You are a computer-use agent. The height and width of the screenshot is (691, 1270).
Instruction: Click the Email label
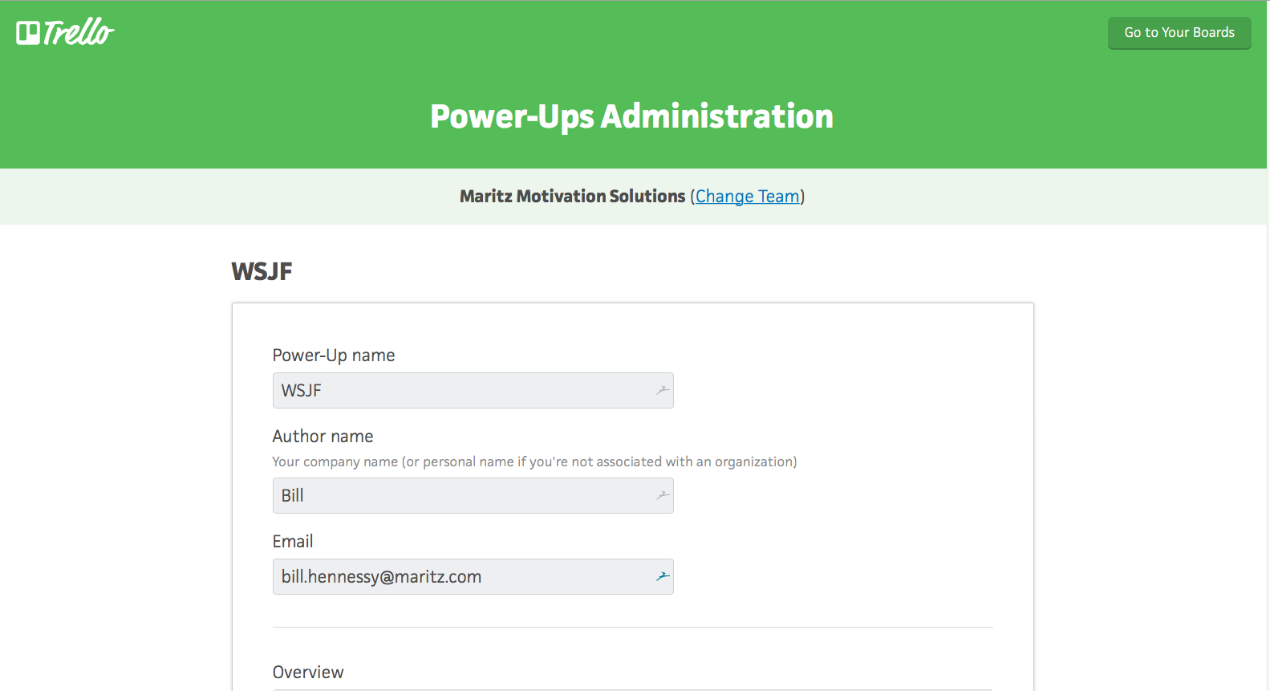293,542
